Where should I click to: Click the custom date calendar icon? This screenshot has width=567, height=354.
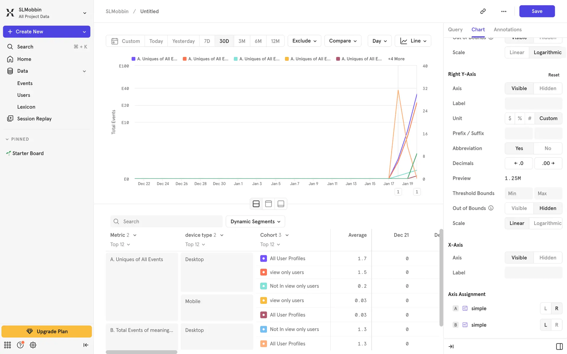115,41
